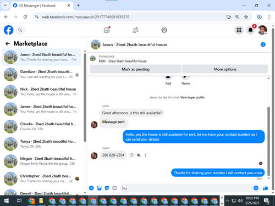
Task: Click the browser forward button
Action: point(15,17)
